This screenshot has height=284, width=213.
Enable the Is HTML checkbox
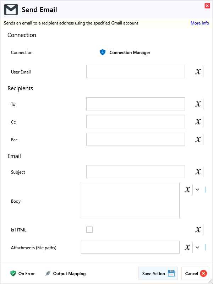(x=89, y=230)
